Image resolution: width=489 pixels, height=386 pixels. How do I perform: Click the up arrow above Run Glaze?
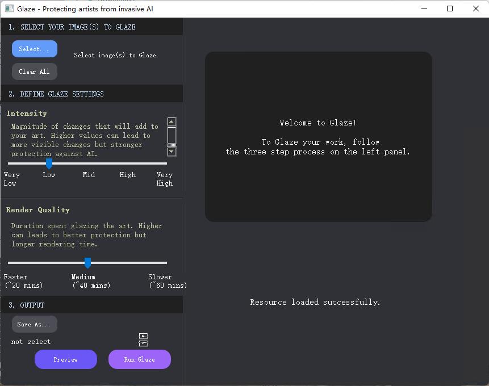pyautogui.click(x=144, y=336)
